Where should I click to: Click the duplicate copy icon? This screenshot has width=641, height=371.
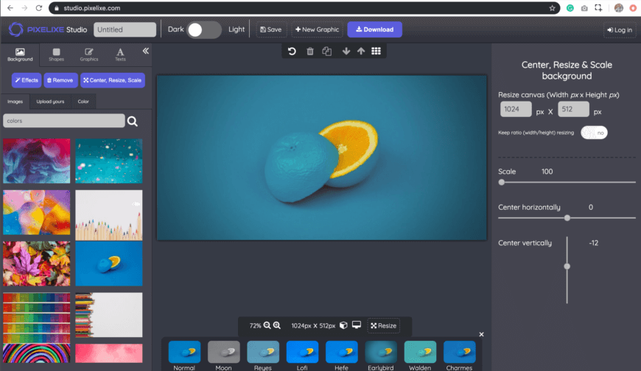(326, 51)
